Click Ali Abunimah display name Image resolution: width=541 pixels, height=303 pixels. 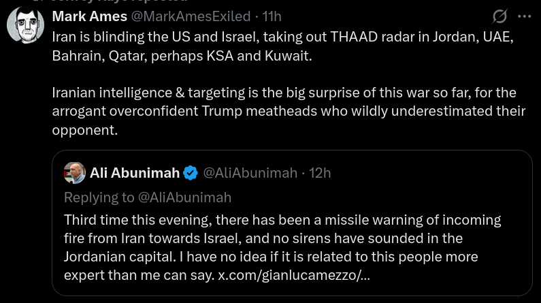pos(135,173)
